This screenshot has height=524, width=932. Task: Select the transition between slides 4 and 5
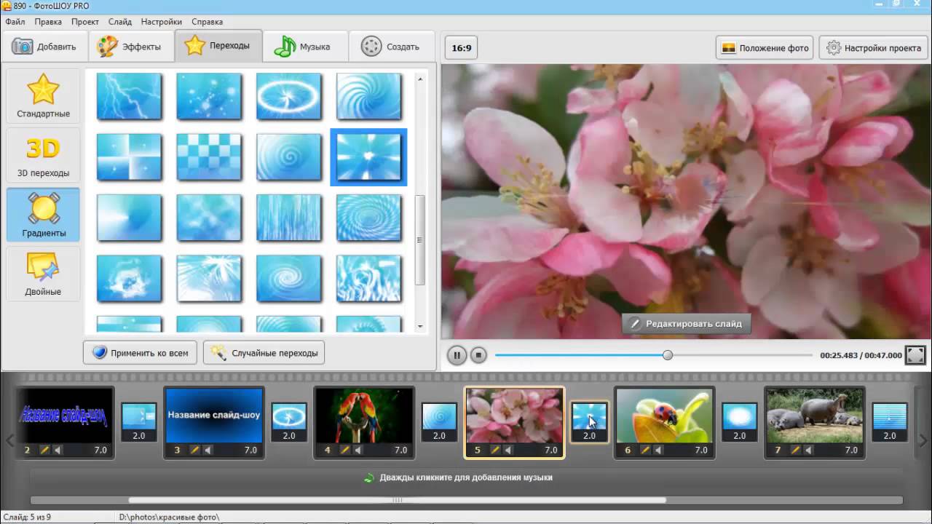[439, 422]
